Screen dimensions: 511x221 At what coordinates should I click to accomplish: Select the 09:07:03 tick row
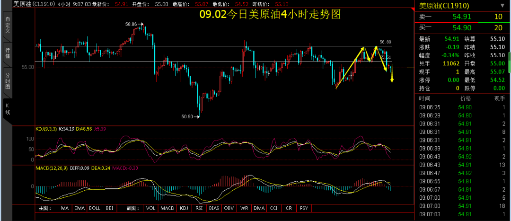(x=462, y=214)
